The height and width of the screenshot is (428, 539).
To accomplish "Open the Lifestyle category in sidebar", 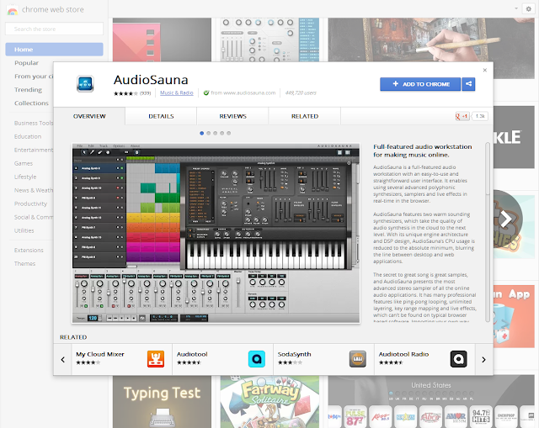I will 25,177.
